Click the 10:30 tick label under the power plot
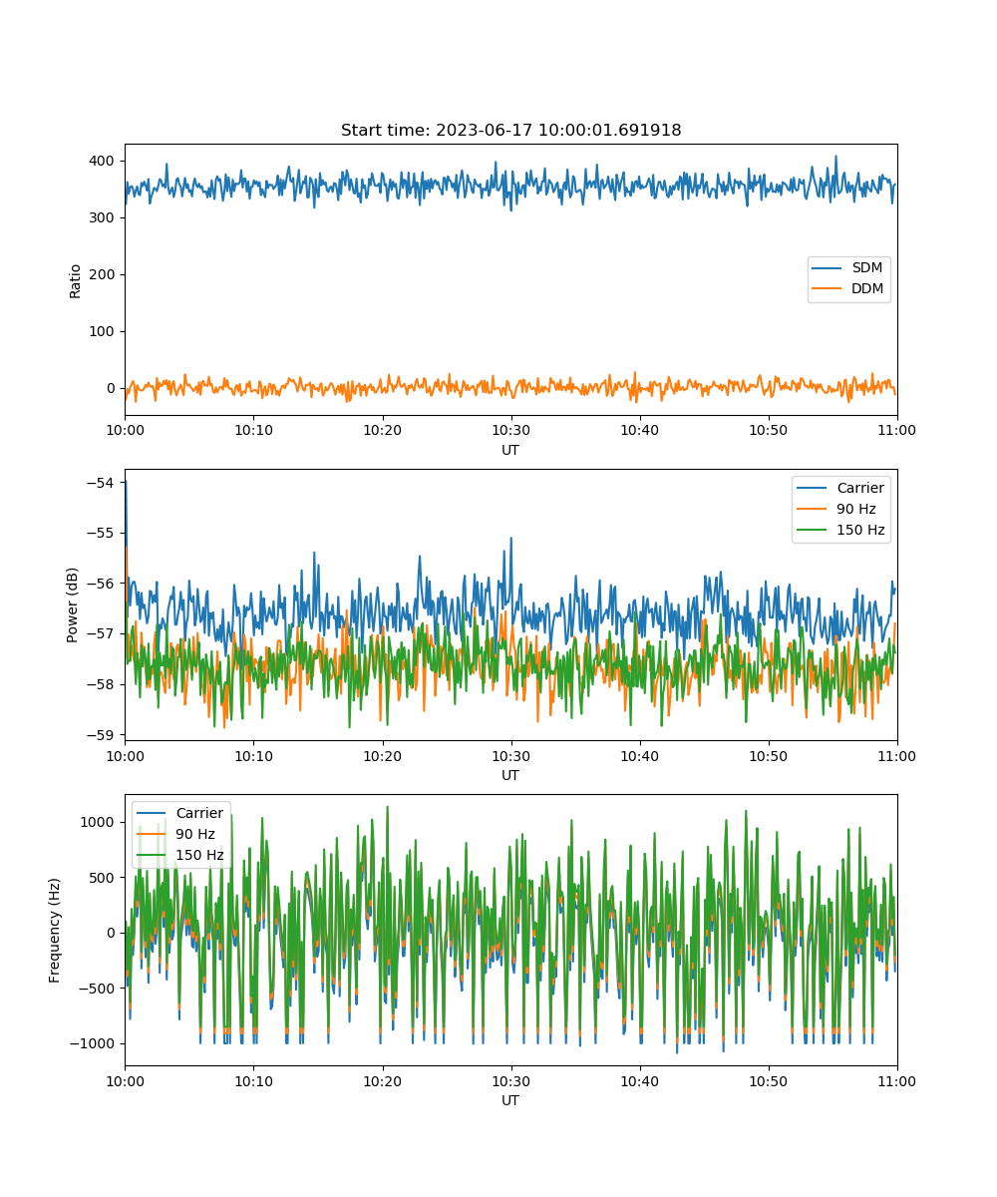The height and width of the screenshot is (1197, 997). [x=511, y=756]
